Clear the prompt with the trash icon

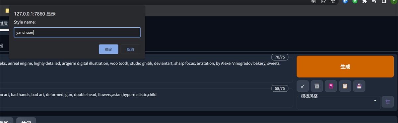(317, 86)
